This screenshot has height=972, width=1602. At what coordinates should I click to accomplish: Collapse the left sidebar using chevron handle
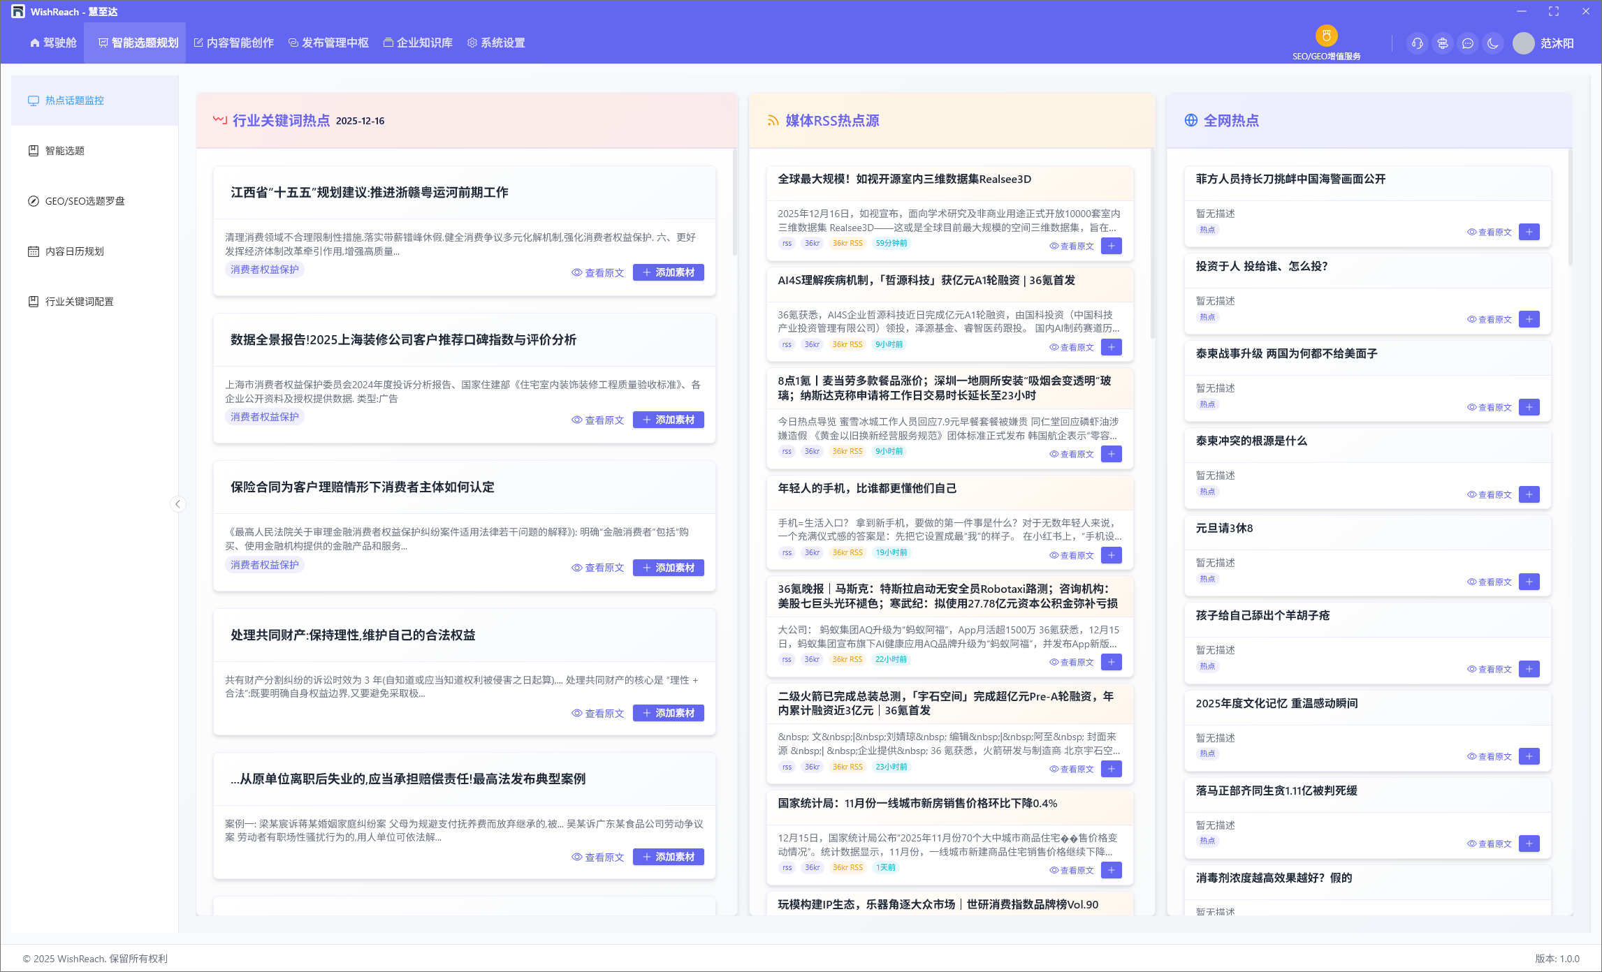pos(178,504)
